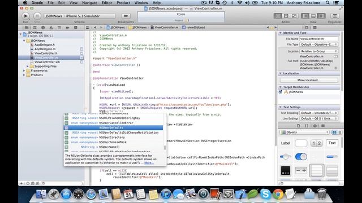The image size is (362, 203).
Task: Select the Assistant editor
Action: [x=286, y=16]
